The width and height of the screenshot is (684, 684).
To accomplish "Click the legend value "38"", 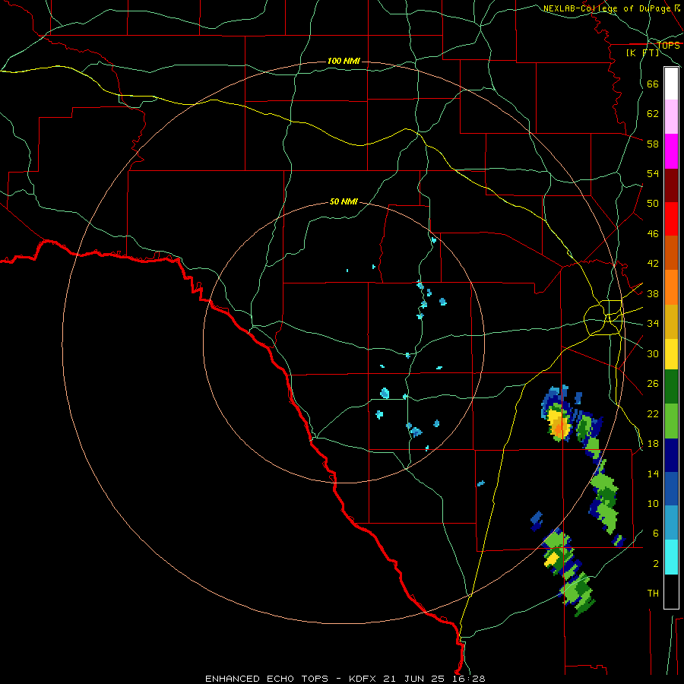I will [x=653, y=294].
